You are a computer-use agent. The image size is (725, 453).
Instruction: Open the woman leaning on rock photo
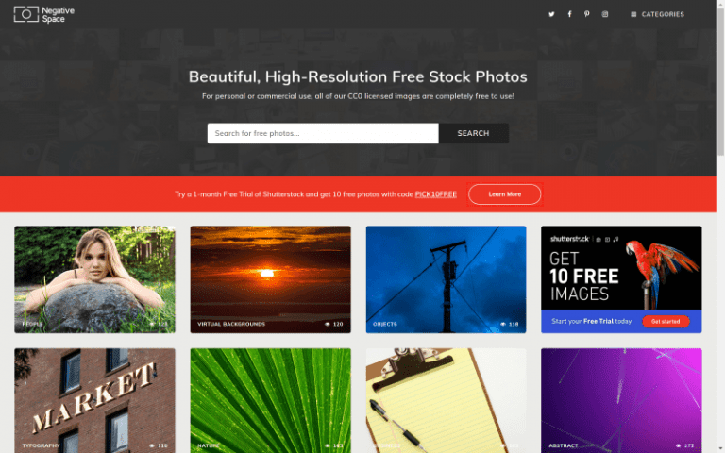click(x=94, y=279)
